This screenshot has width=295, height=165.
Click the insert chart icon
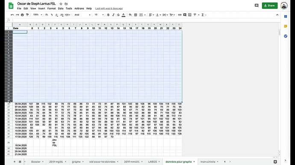190,15
